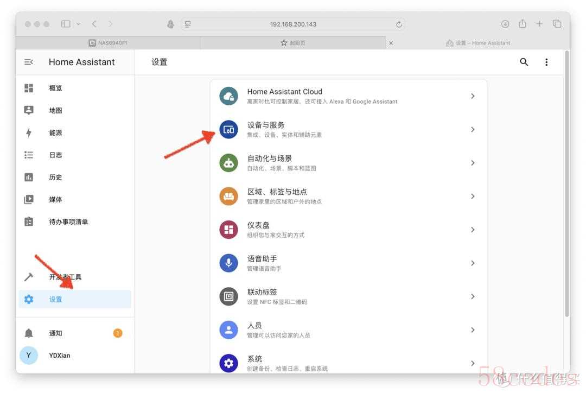Click the Safari share button
The image size is (586, 393).
coord(523,23)
